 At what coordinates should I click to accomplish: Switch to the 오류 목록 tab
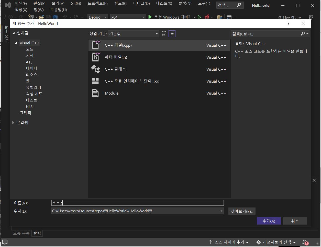pyautogui.click(x=21, y=233)
